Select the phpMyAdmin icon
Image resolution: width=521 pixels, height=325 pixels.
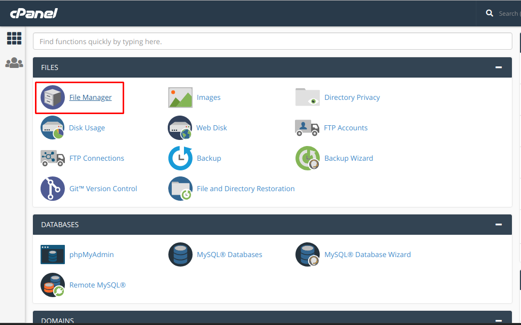pyautogui.click(x=52, y=254)
